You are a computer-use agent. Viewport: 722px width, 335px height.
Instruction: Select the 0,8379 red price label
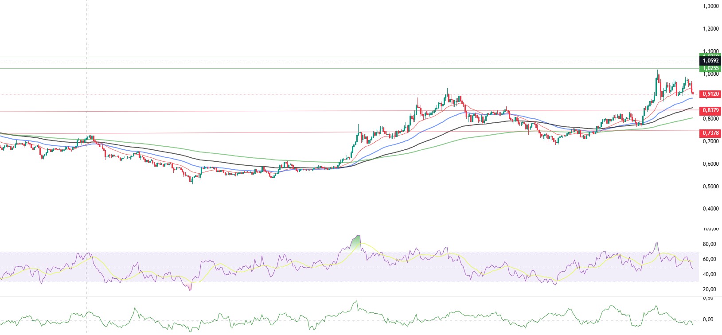click(710, 110)
